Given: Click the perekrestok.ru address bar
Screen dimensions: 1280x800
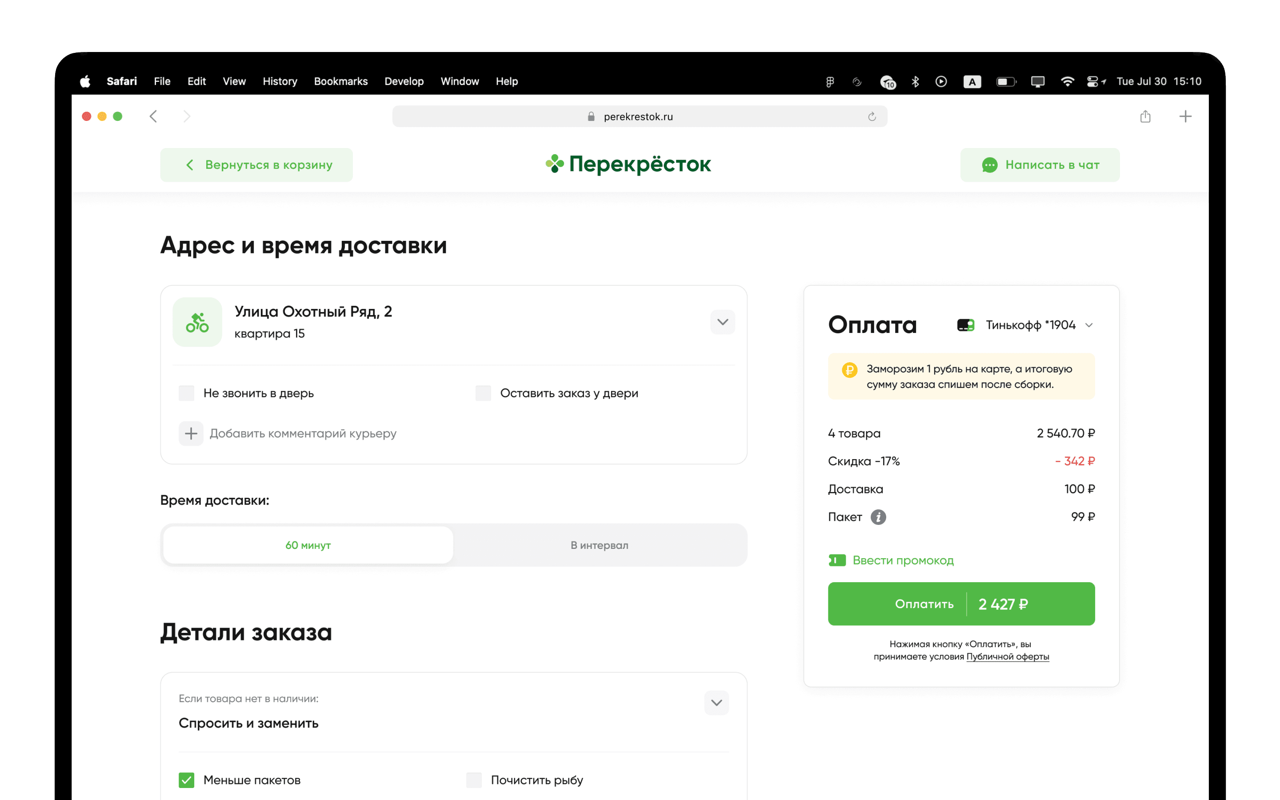Looking at the screenshot, I should point(640,116).
